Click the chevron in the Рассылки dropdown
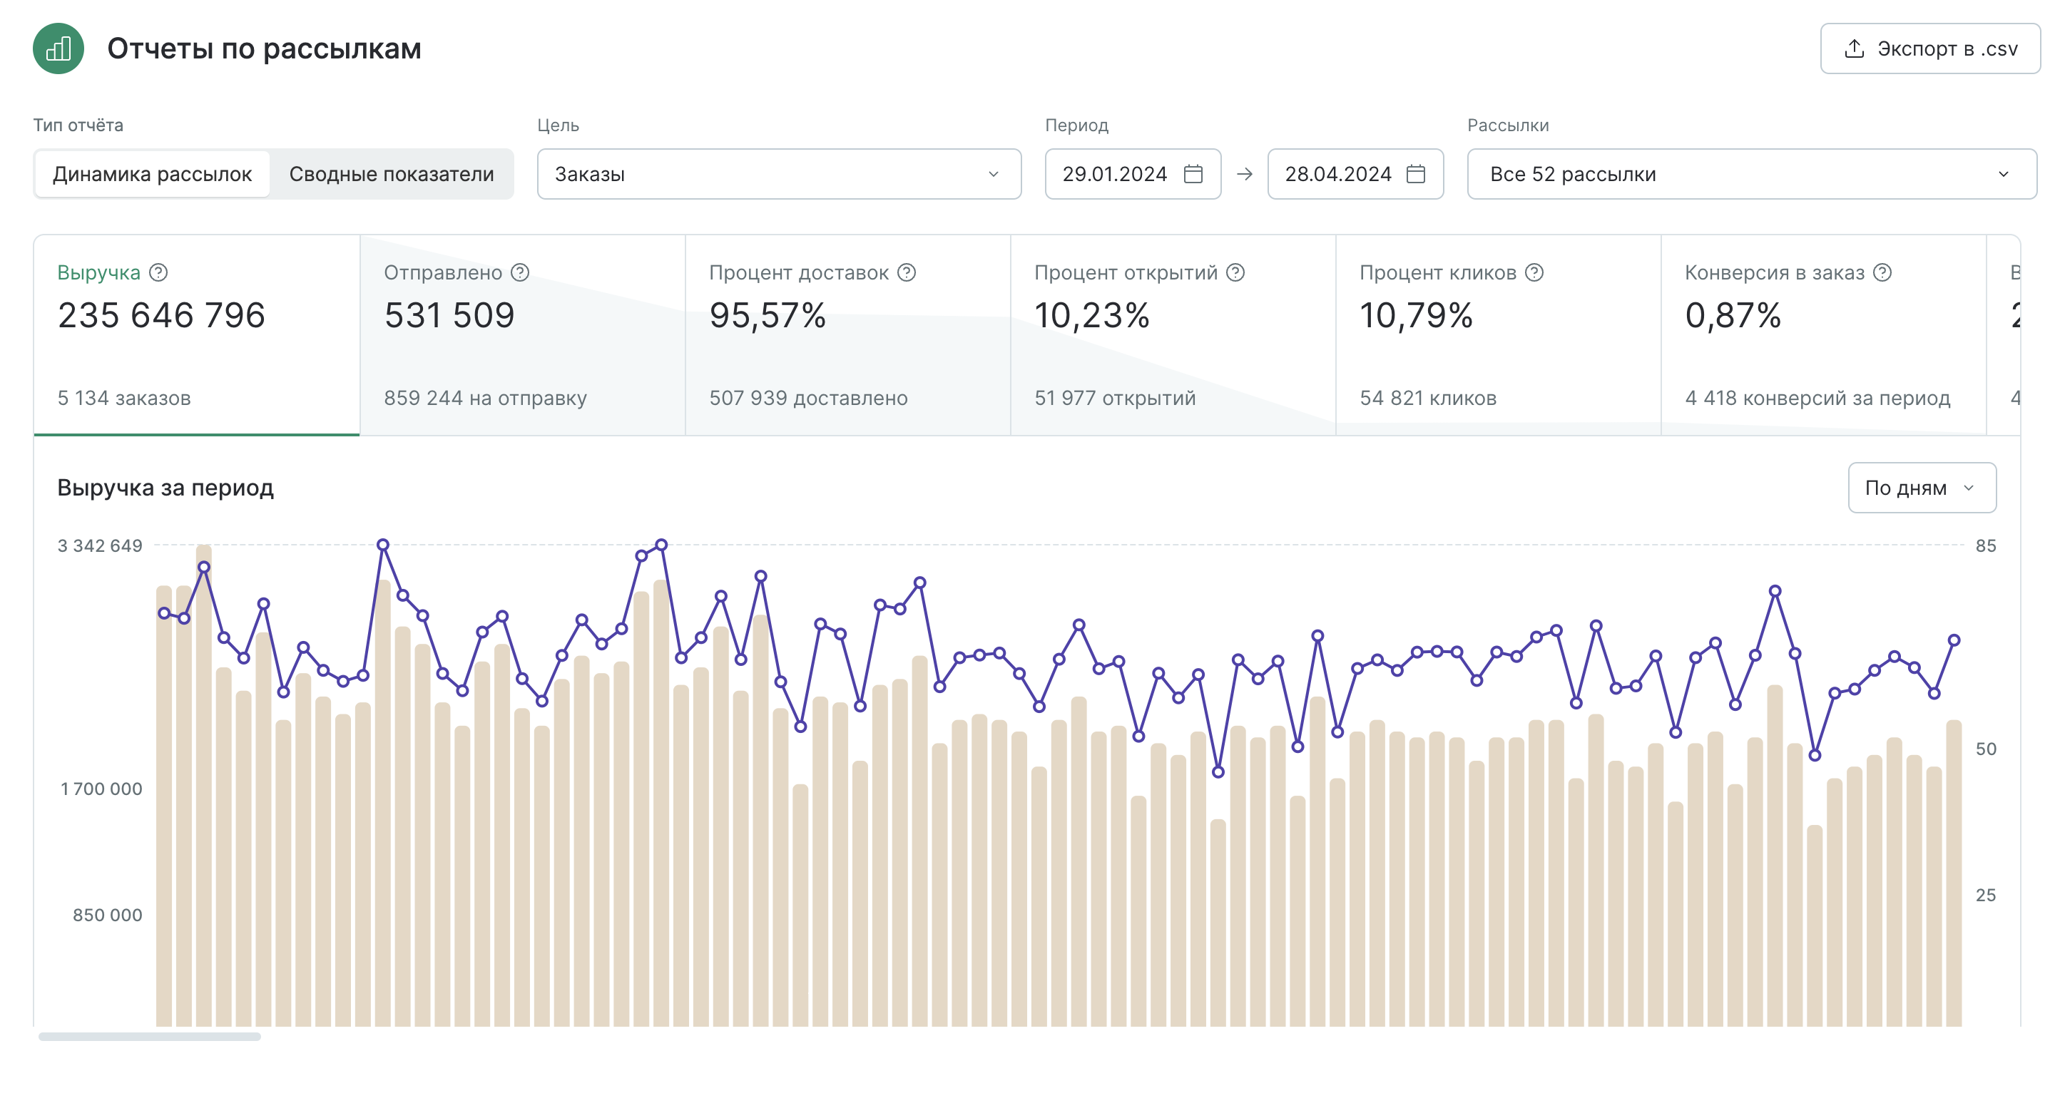The image size is (2060, 1108). click(x=2003, y=173)
